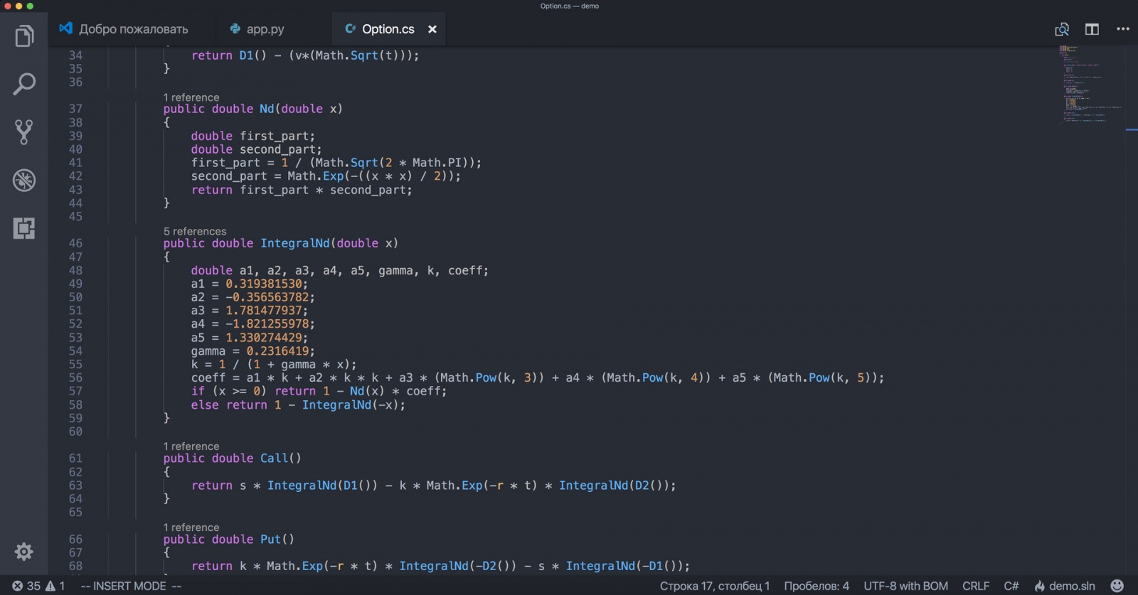Close the Option.cs tab
The width and height of the screenshot is (1138, 595).
point(432,29)
